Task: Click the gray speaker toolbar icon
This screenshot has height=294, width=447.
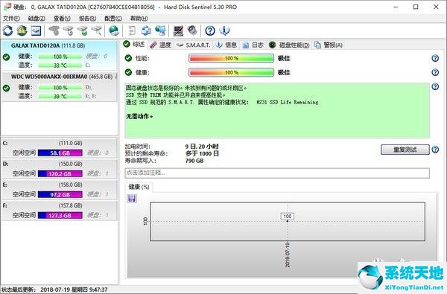Action: (192, 31)
